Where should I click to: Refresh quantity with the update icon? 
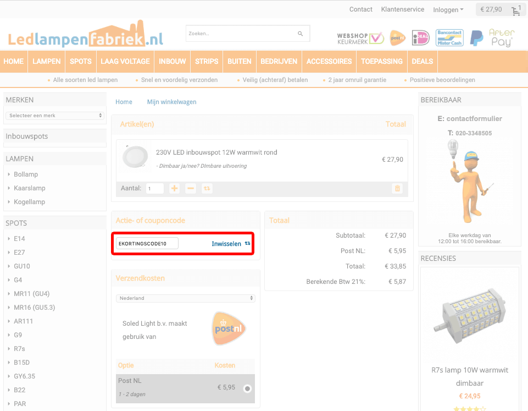[x=207, y=189]
